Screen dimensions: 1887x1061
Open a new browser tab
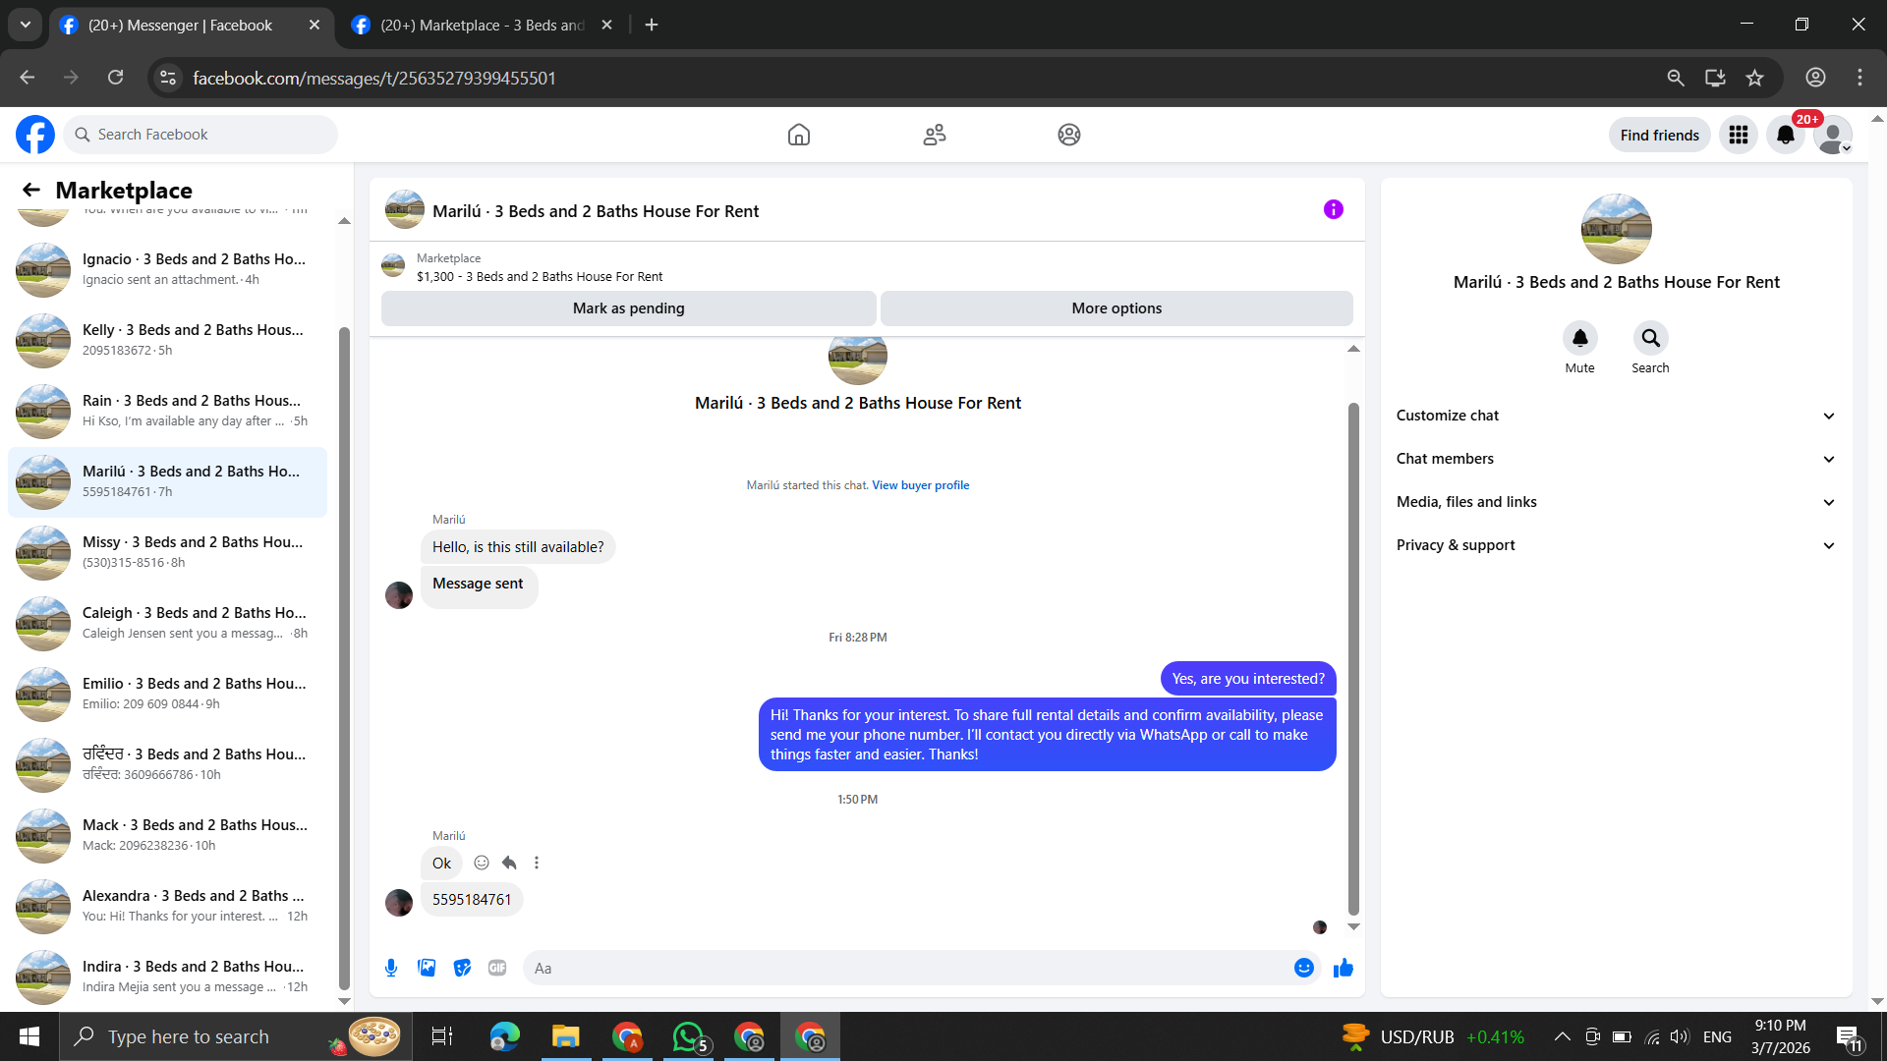coord(652,25)
